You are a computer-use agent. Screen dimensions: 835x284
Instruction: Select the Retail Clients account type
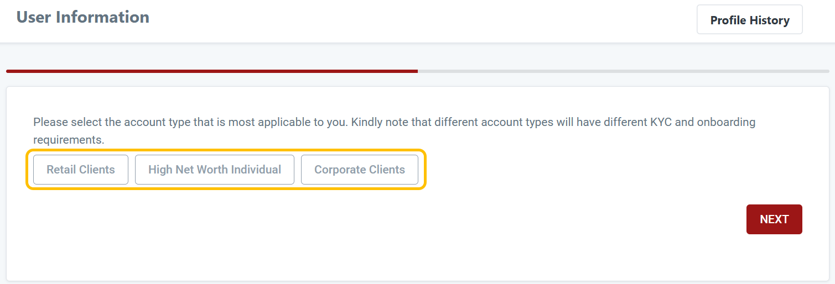[81, 170]
